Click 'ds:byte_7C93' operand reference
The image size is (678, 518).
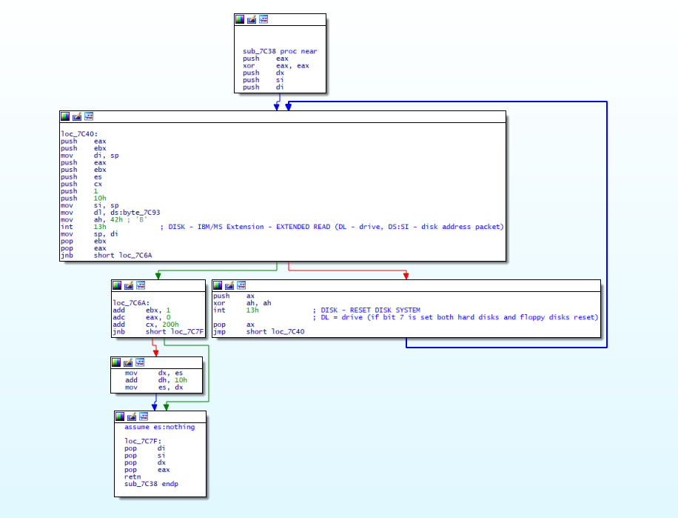(135, 213)
